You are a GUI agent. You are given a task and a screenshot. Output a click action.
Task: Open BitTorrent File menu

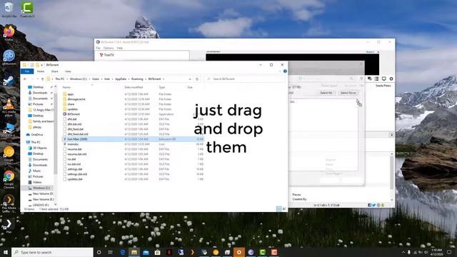[x=98, y=48]
